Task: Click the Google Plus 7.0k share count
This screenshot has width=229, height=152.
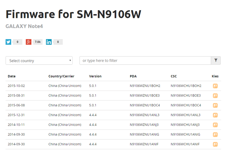Action: (38, 42)
